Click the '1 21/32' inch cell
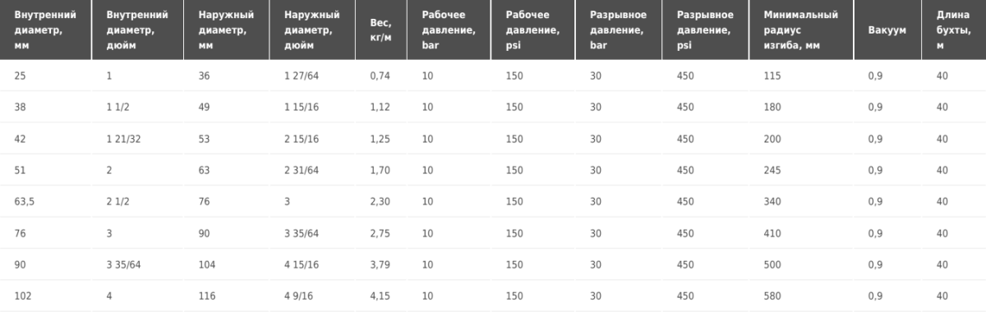This screenshot has height=312, width=986. coord(123,139)
